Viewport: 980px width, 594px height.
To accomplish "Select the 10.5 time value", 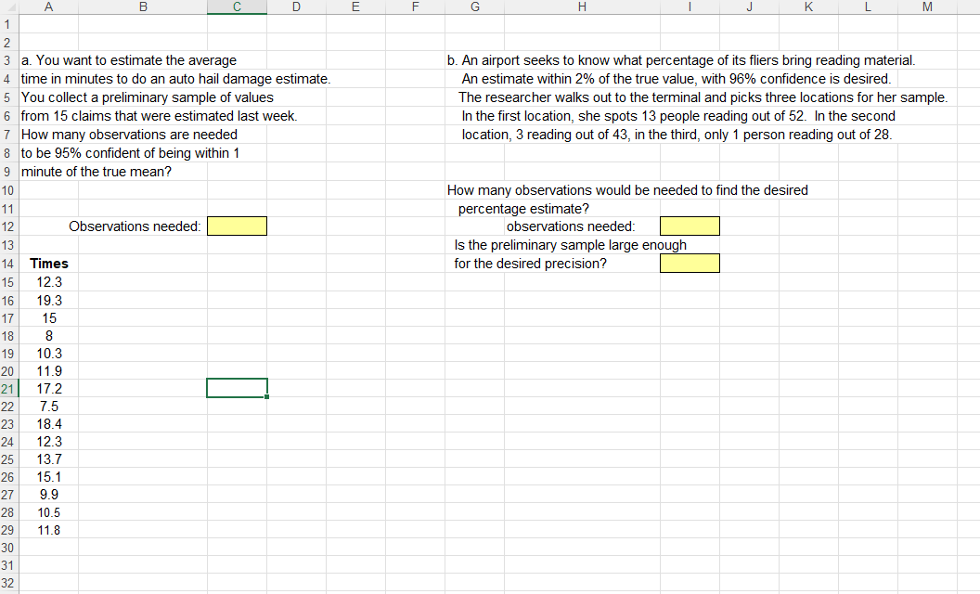I will coord(49,512).
